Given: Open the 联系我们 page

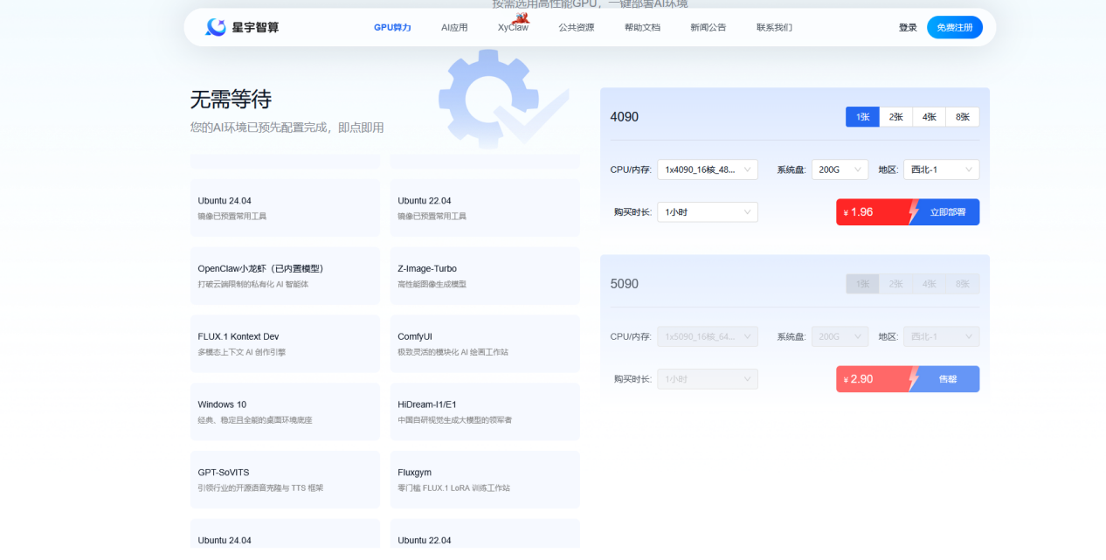Looking at the screenshot, I should [x=774, y=27].
